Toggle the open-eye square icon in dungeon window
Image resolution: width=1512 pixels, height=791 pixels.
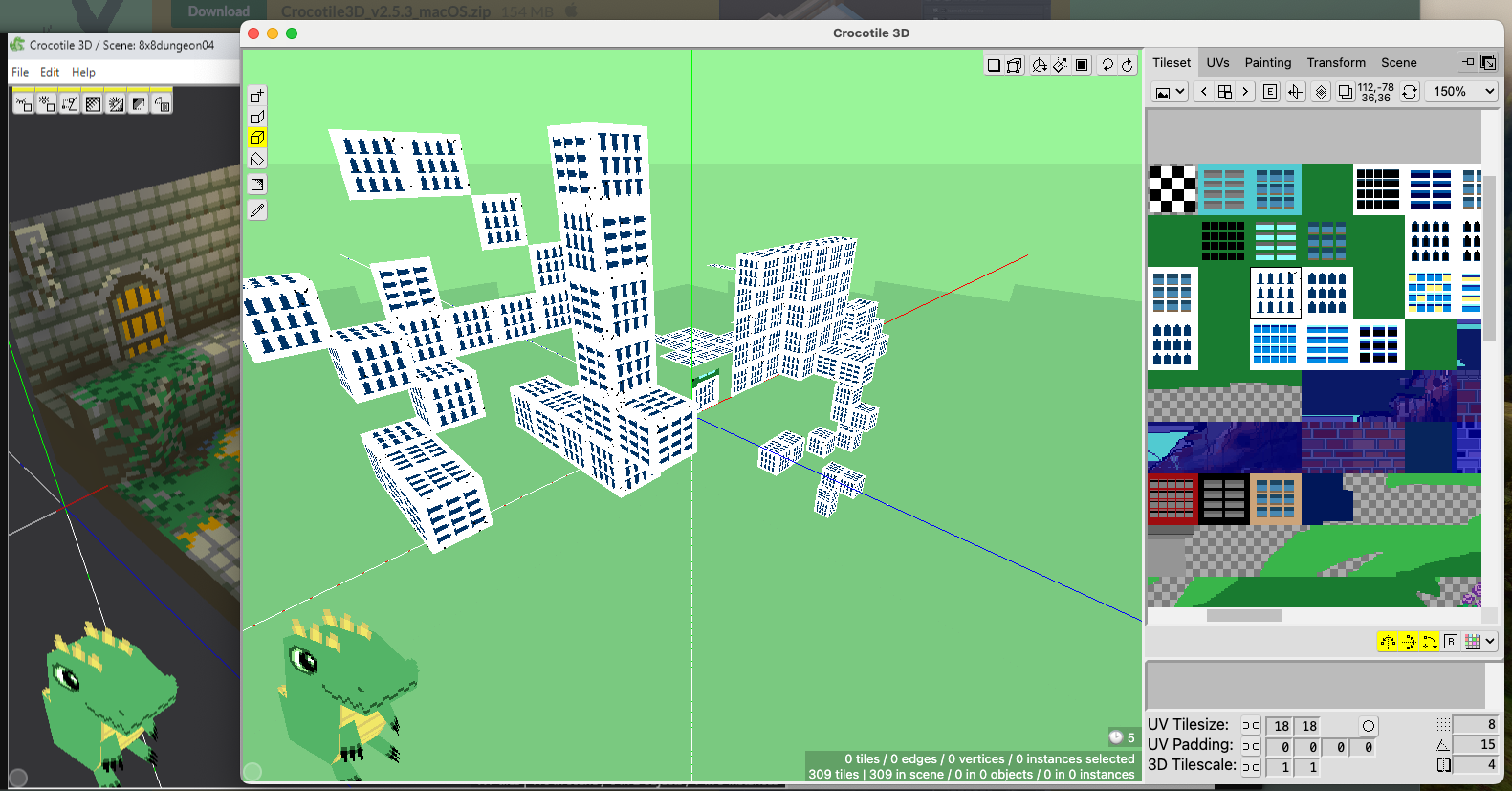(47, 103)
